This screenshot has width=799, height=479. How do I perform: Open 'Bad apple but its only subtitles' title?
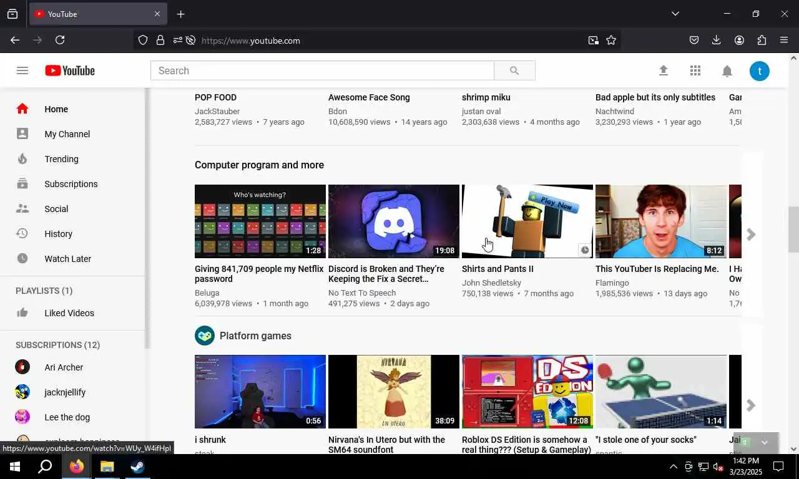tap(655, 97)
